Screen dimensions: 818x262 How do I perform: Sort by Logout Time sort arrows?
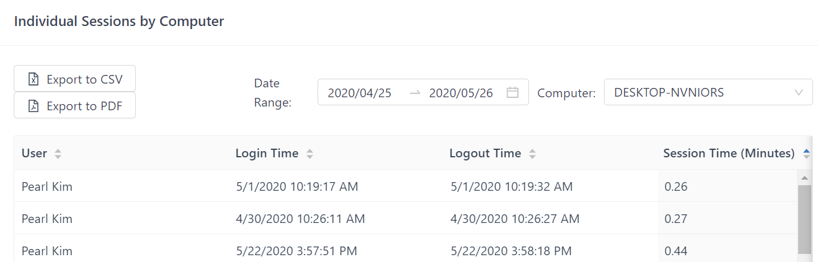[x=532, y=154]
